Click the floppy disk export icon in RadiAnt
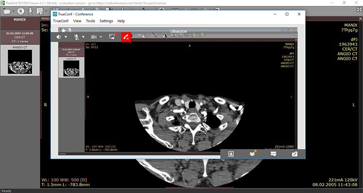Viewport: 363px width, 193px height. coord(40,11)
